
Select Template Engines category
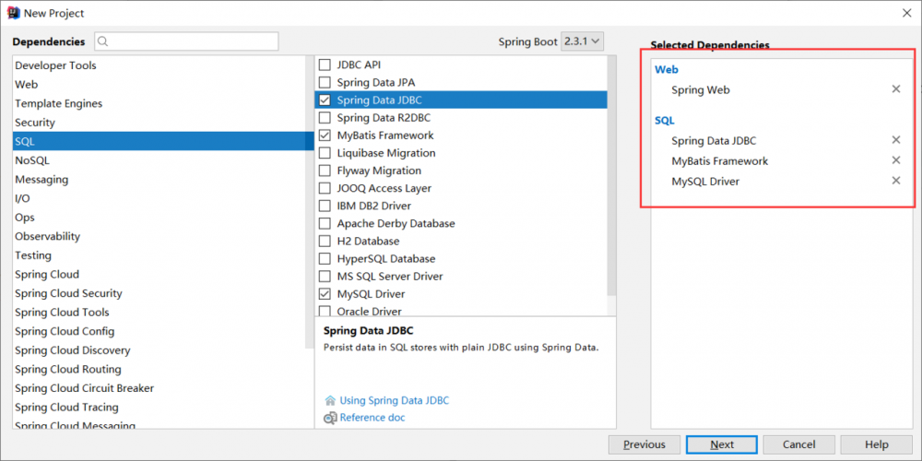tap(58, 103)
